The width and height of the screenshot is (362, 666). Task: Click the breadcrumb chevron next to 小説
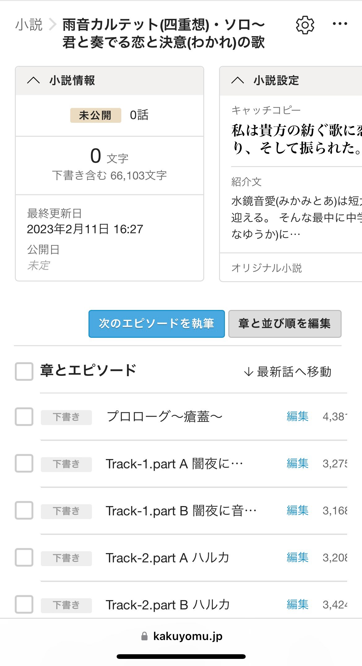(x=53, y=25)
